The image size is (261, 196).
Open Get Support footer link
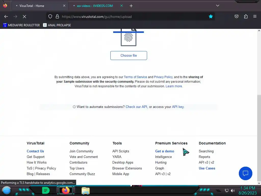tap(36, 157)
